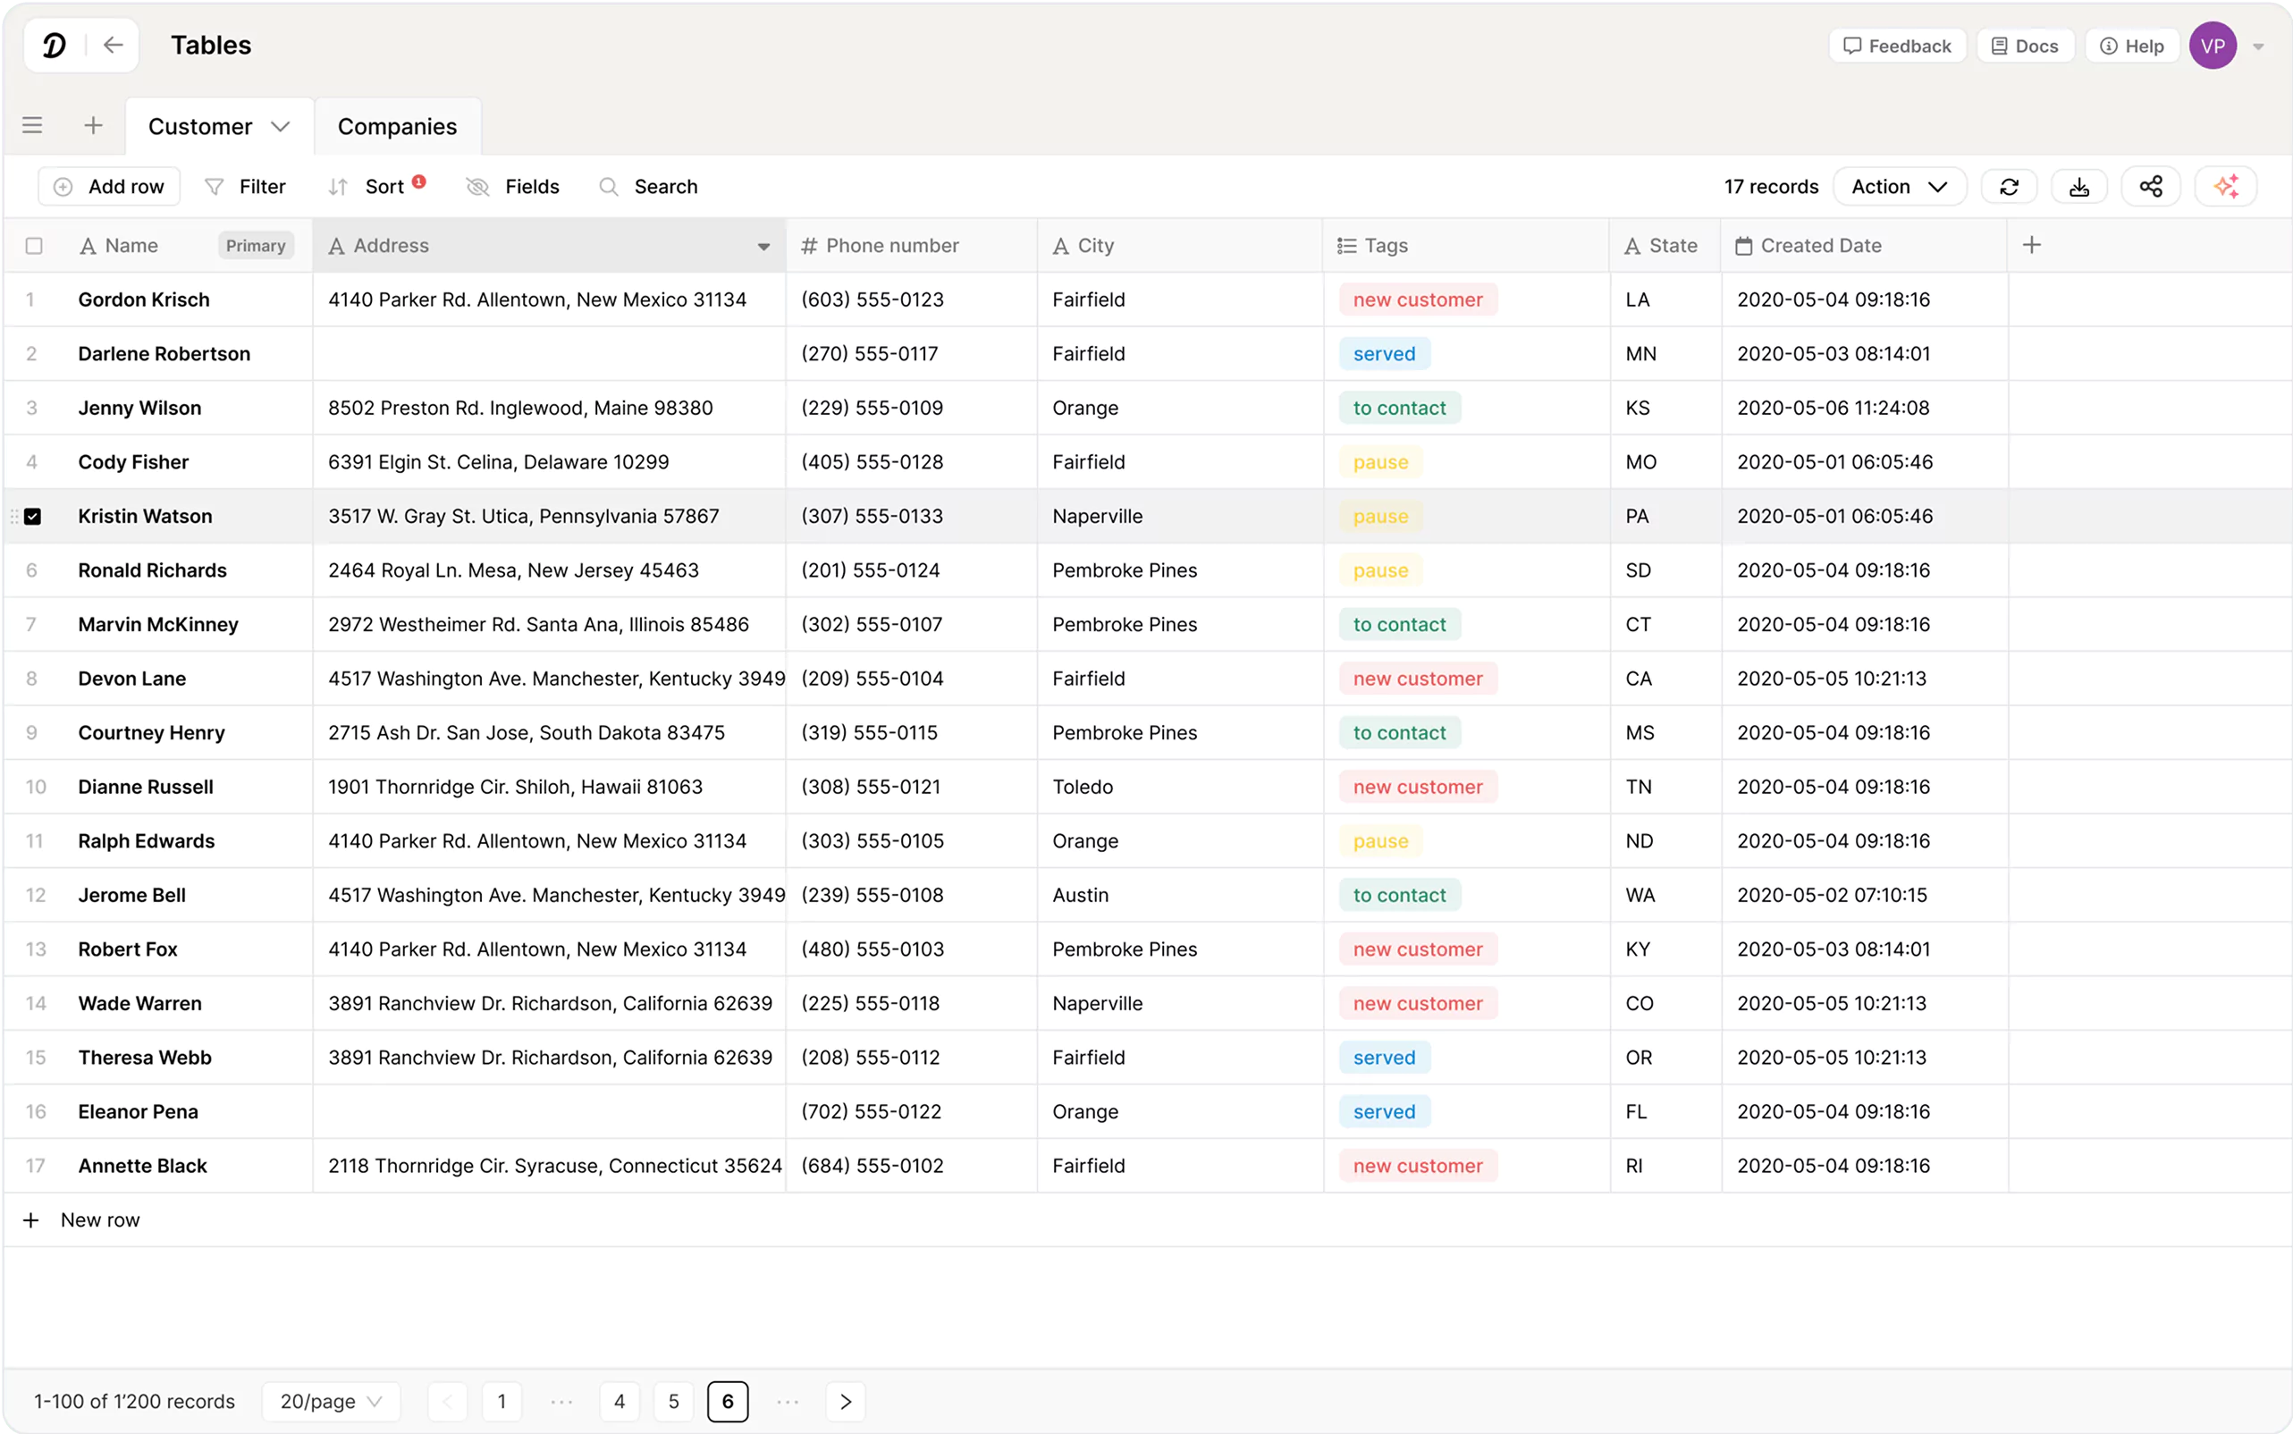
Task: Expand the Address column header arrow
Action: [x=763, y=247]
